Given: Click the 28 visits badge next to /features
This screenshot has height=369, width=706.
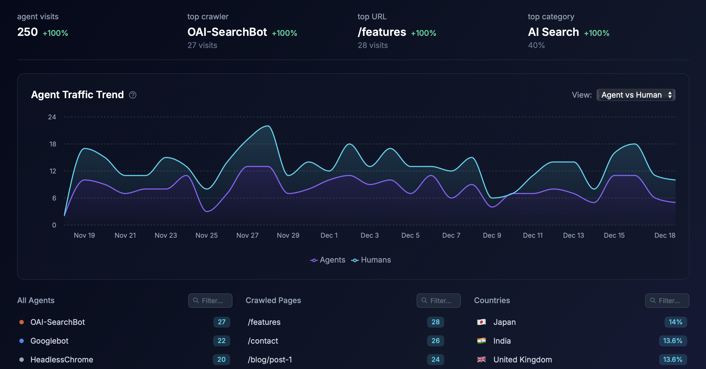Looking at the screenshot, I should (435, 322).
